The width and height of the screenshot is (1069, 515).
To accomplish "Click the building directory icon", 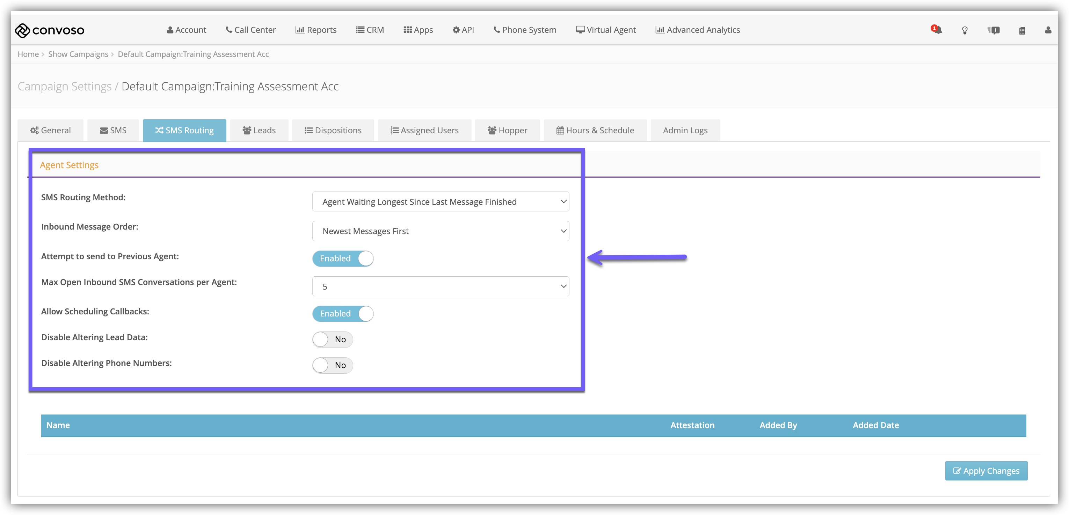I will click(x=1022, y=30).
